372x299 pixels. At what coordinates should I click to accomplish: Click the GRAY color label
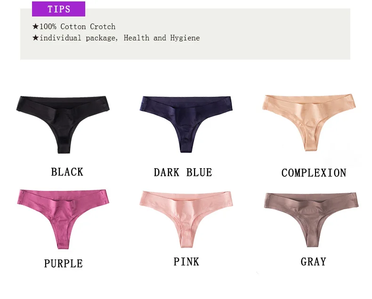coord(314,262)
